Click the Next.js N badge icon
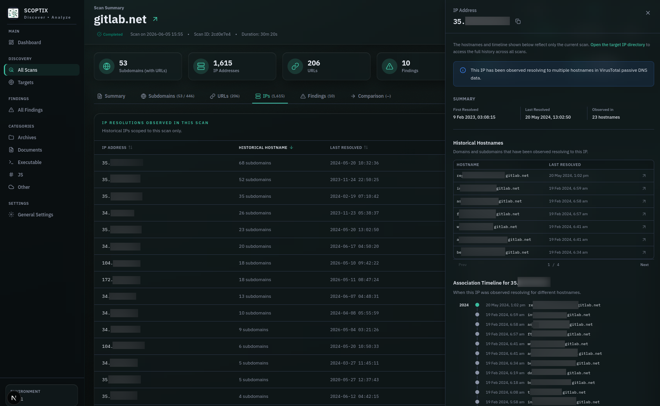The height and width of the screenshot is (406, 660). point(14,398)
